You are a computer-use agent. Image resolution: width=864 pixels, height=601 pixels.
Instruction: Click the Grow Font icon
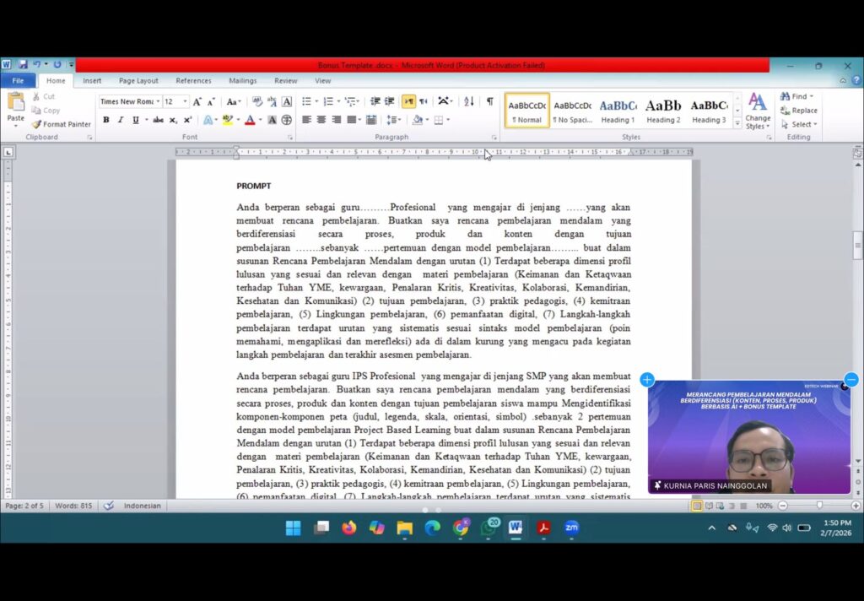(197, 101)
